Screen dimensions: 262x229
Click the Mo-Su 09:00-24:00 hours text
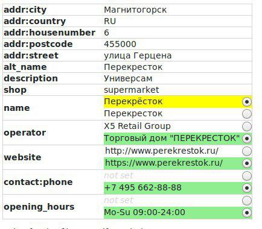144,212
